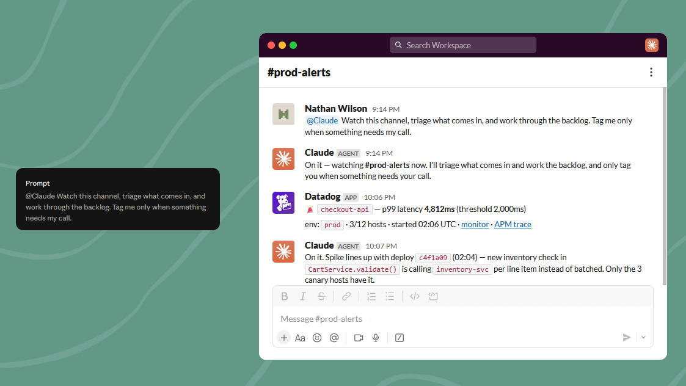This screenshot has height=386, width=686.
Task: Click the checkout-api code tag
Action: [x=345, y=209]
